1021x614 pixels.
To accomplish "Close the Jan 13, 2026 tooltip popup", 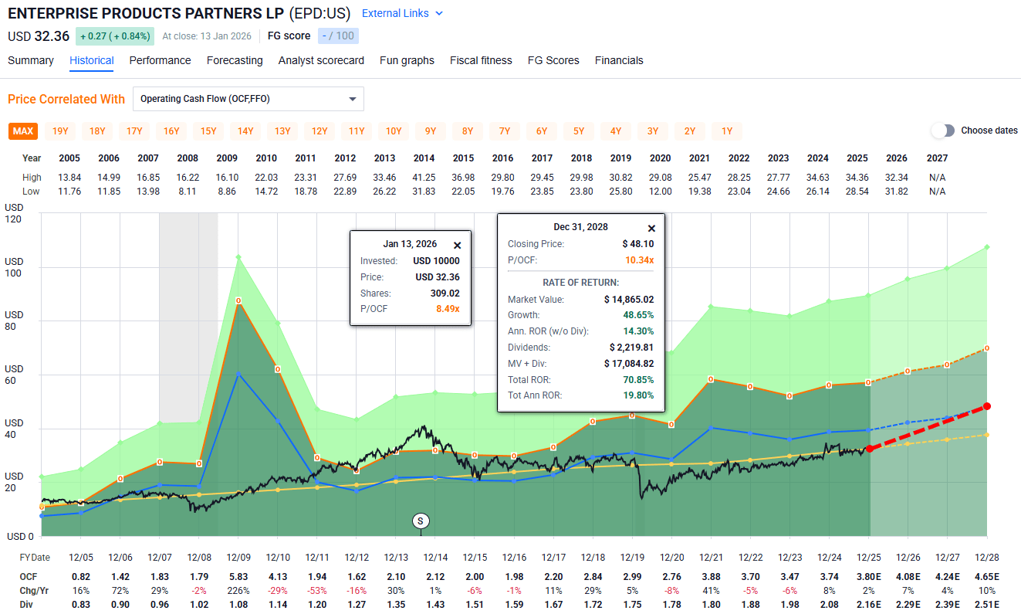I will point(457,245).
